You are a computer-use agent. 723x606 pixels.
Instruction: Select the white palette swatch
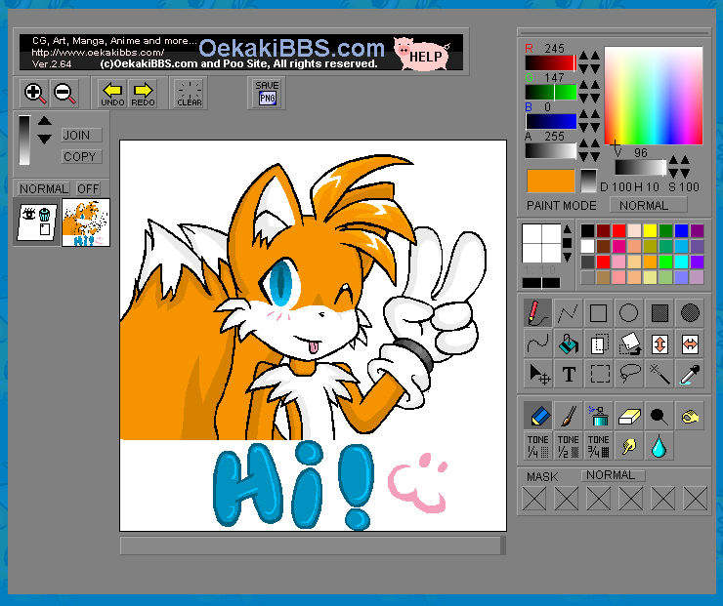tap(587, 246)
